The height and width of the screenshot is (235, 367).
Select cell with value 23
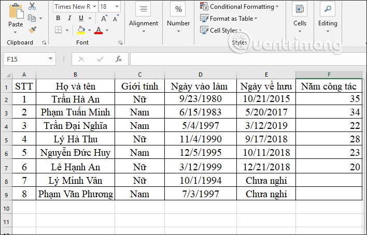(329, 153)
